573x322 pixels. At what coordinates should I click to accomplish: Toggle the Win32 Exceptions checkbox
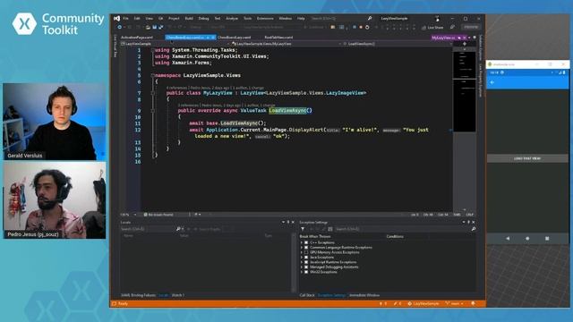306,272
